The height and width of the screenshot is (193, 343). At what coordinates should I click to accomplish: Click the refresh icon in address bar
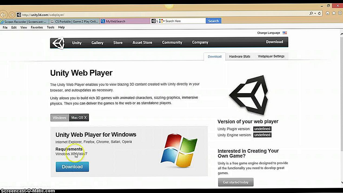[x=319, y=13]
